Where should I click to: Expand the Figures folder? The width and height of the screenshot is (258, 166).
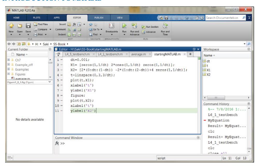[9, 74]
